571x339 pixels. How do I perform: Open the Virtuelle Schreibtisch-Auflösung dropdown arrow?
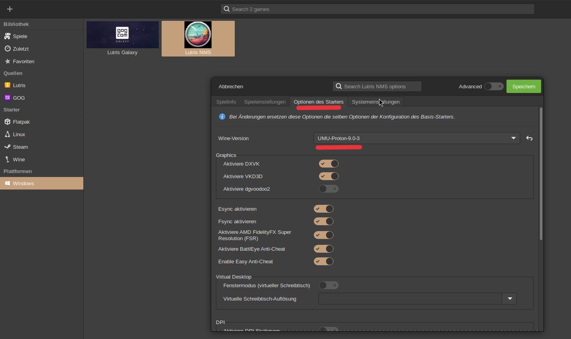510,299
